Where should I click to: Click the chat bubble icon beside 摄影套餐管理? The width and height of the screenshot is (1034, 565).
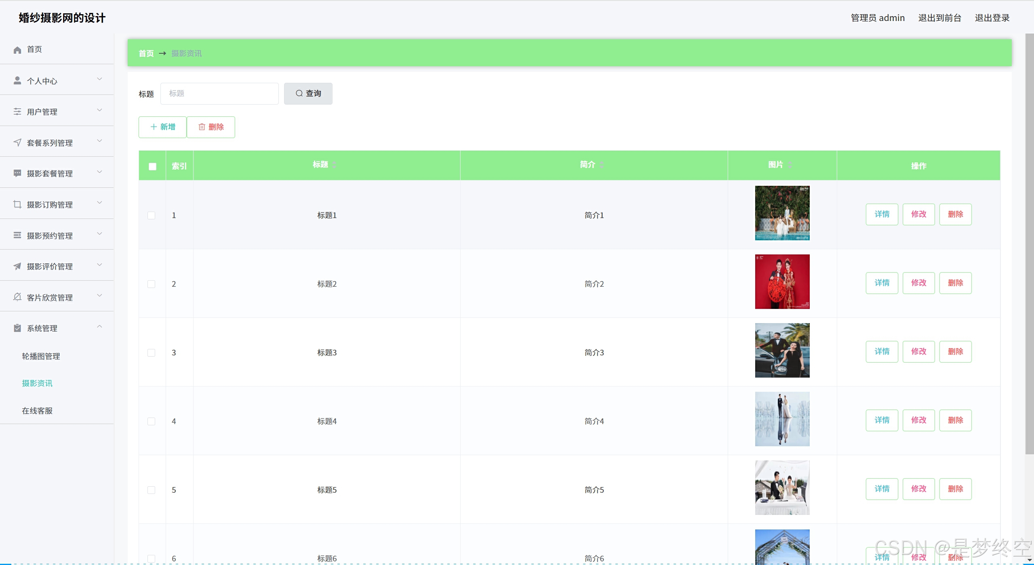[17, 173]
